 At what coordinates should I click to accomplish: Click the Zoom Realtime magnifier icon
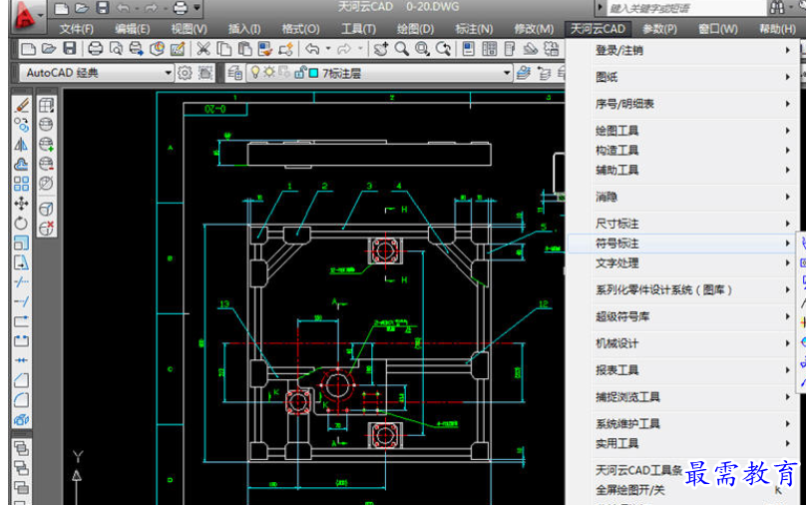[x=402, y=49]
